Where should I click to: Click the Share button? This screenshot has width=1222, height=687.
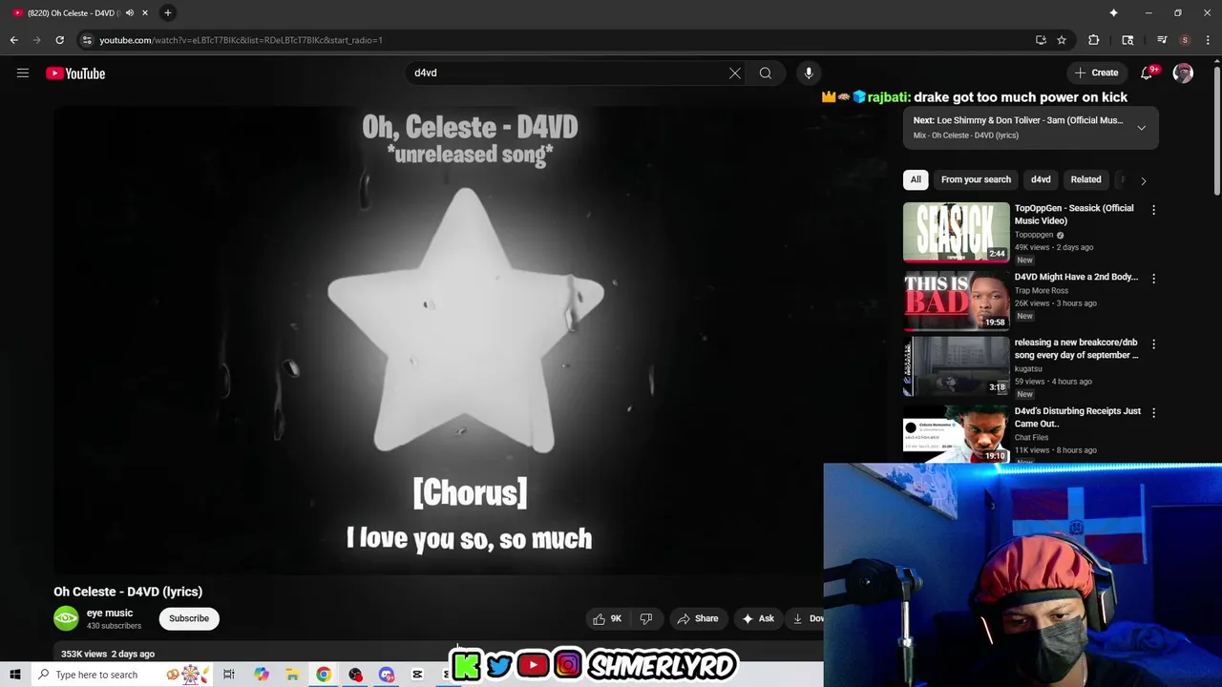click(698, 618)
